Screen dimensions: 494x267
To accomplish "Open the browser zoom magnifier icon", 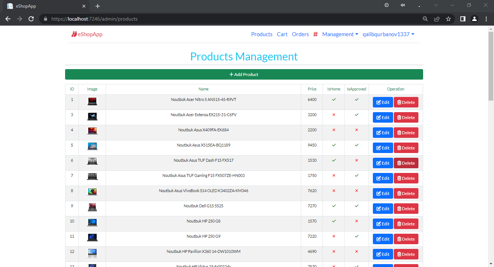I will click(425, 19).
